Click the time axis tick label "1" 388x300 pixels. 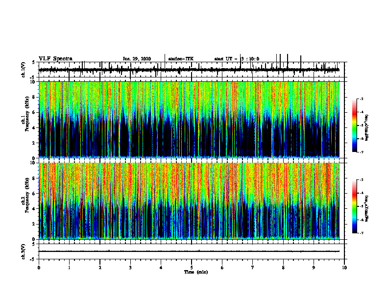69,268
